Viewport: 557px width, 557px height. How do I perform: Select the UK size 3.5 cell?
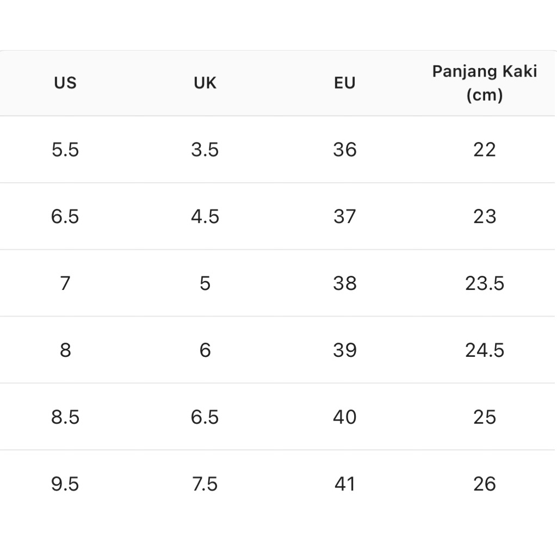[x=205, y=150]
